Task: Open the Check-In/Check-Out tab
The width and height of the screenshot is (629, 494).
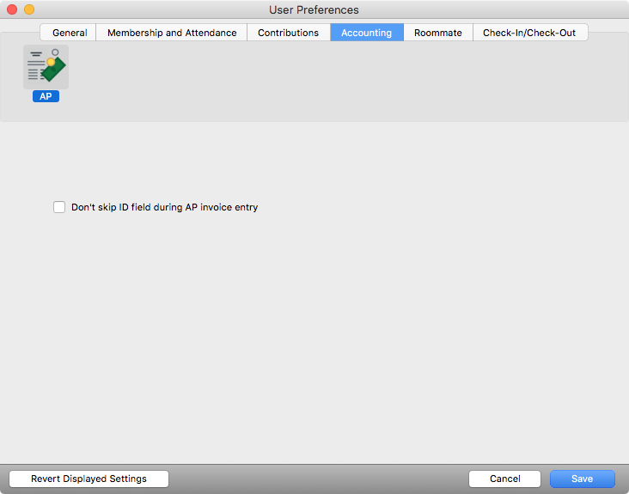Action: [x=529, y=33]
